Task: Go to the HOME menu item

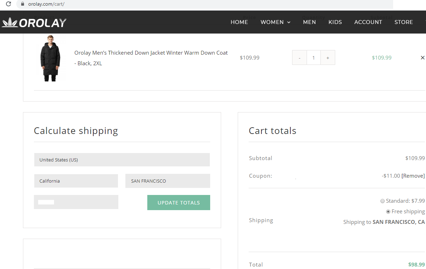Action: (x=239, y=22)
